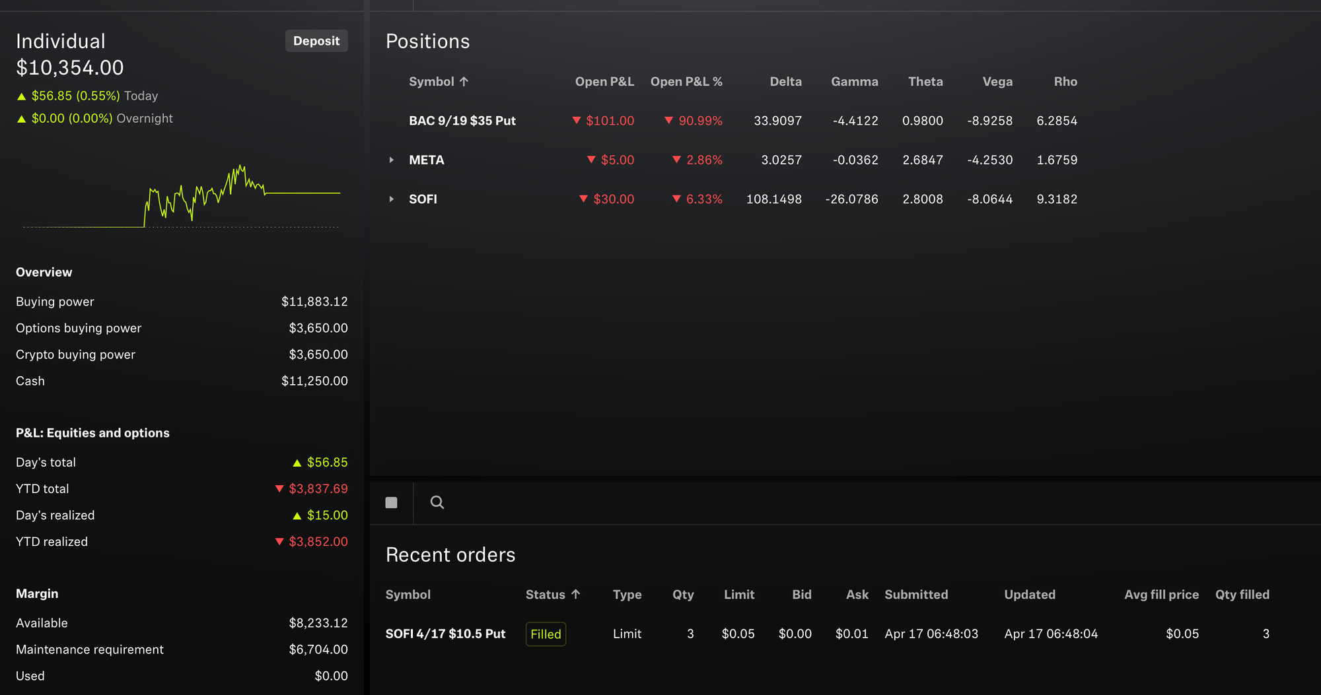
Task: Sort recent orders by Updated header
Action: point(1030,594)
